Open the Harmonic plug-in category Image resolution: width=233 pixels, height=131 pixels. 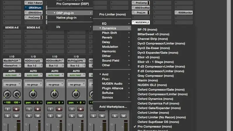click(x=112, y=51)
